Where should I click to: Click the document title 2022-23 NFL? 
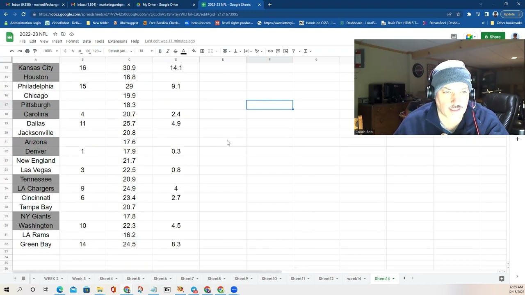click(x=34, y=34)
